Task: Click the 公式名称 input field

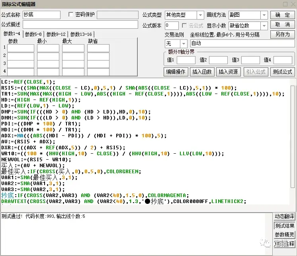Action: (41, 15)
